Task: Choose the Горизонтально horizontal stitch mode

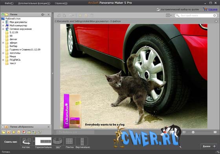Action: point(43,141)
